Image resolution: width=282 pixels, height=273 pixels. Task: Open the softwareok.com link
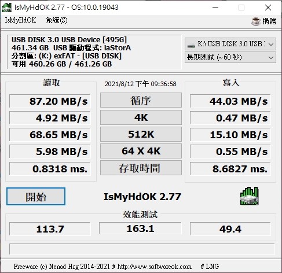(x=155, y=267)
